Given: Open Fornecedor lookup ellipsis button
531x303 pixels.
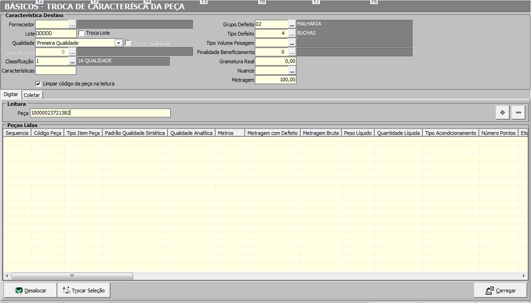Looking at the screenshot, I should click(73, 24).
